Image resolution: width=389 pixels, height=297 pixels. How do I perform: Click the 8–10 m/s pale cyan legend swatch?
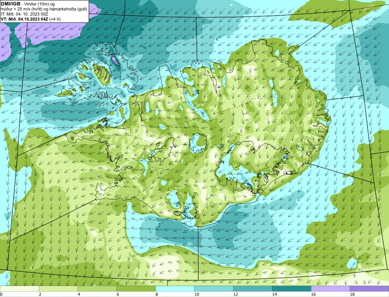pos(175,288)
